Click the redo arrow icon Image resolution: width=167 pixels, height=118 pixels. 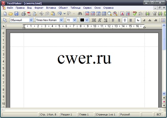point(69,14)
